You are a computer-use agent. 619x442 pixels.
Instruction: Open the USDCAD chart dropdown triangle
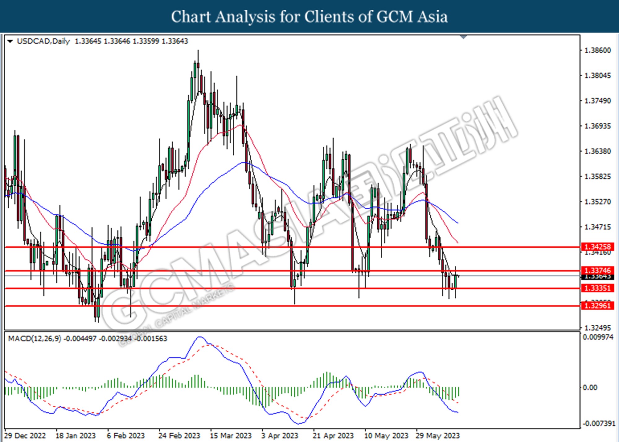coord(10,41)
